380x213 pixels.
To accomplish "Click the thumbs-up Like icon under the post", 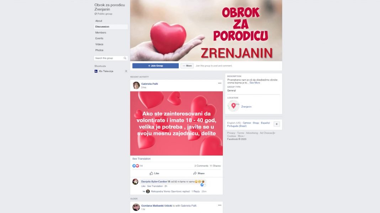I will (151, 173).
